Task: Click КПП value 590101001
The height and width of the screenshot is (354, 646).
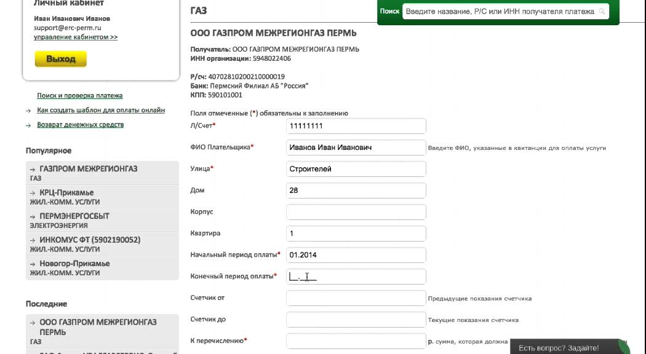Action: click(225, 95)
